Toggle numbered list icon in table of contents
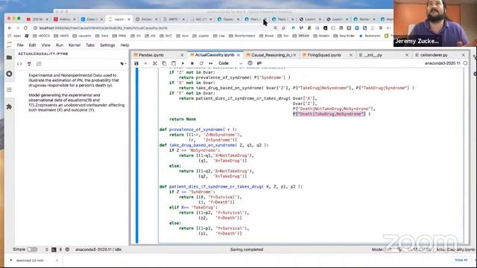 tap(39, 64)
